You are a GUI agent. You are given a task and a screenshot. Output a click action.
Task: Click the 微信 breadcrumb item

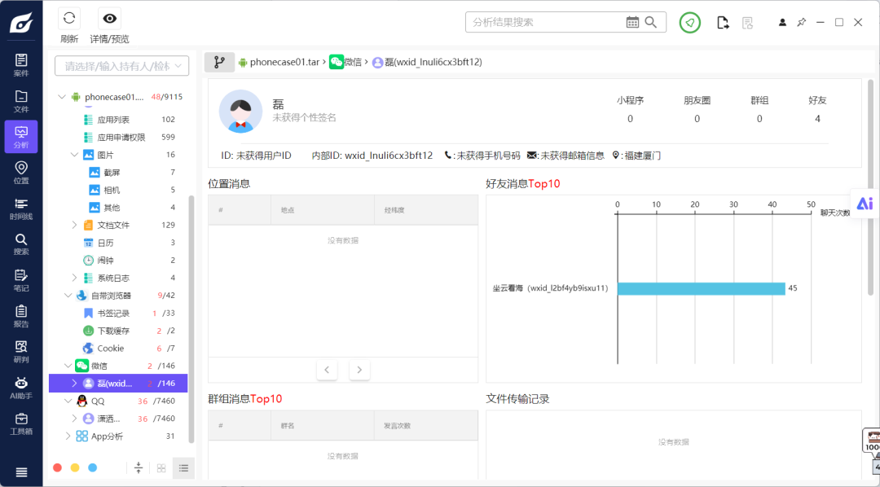[x=345, y=62]
